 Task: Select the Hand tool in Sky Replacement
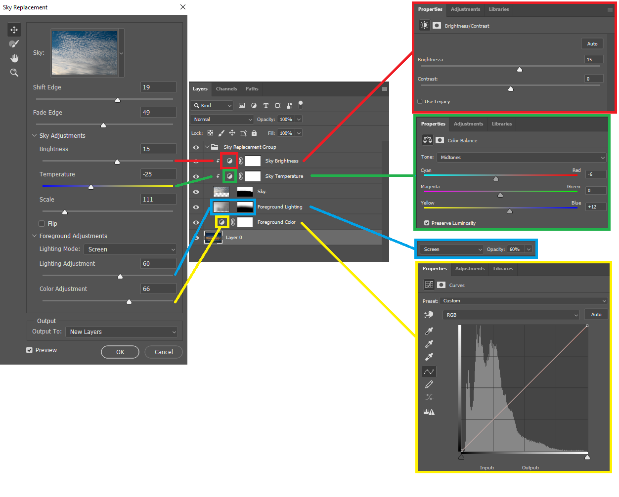click(x=14, y=58)
